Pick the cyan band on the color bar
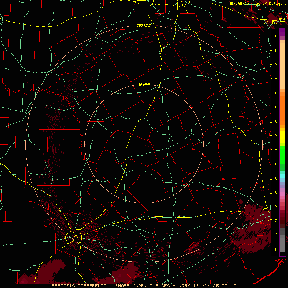This screenshot has height=288, width=288. (x=283, y=176)
